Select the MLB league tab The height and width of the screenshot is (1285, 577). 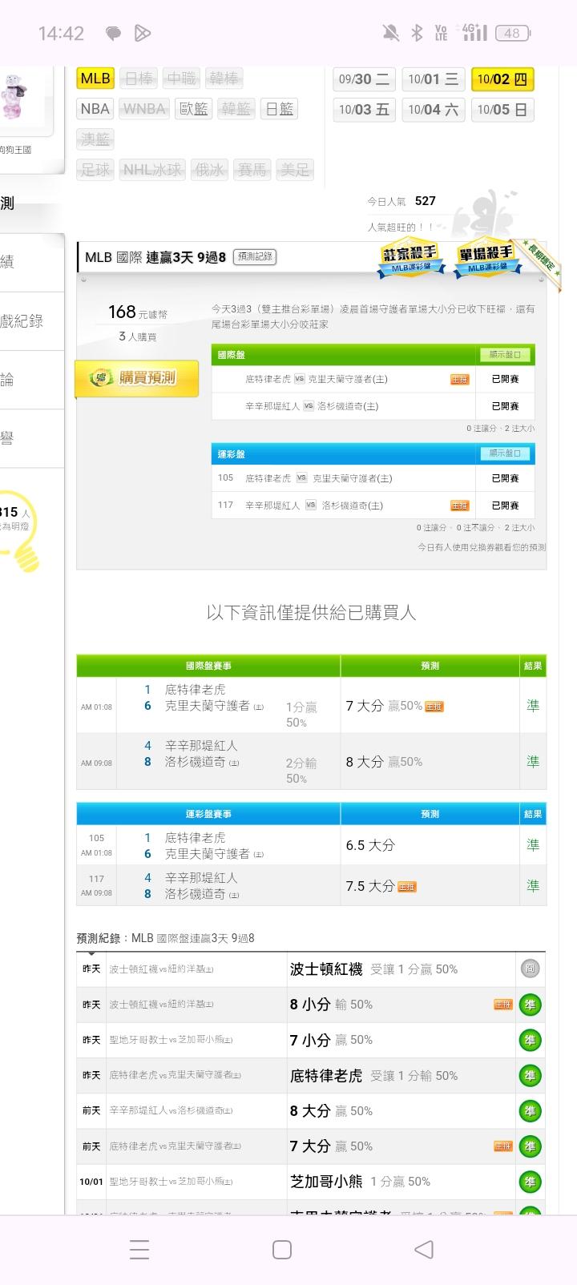(95, 78)
